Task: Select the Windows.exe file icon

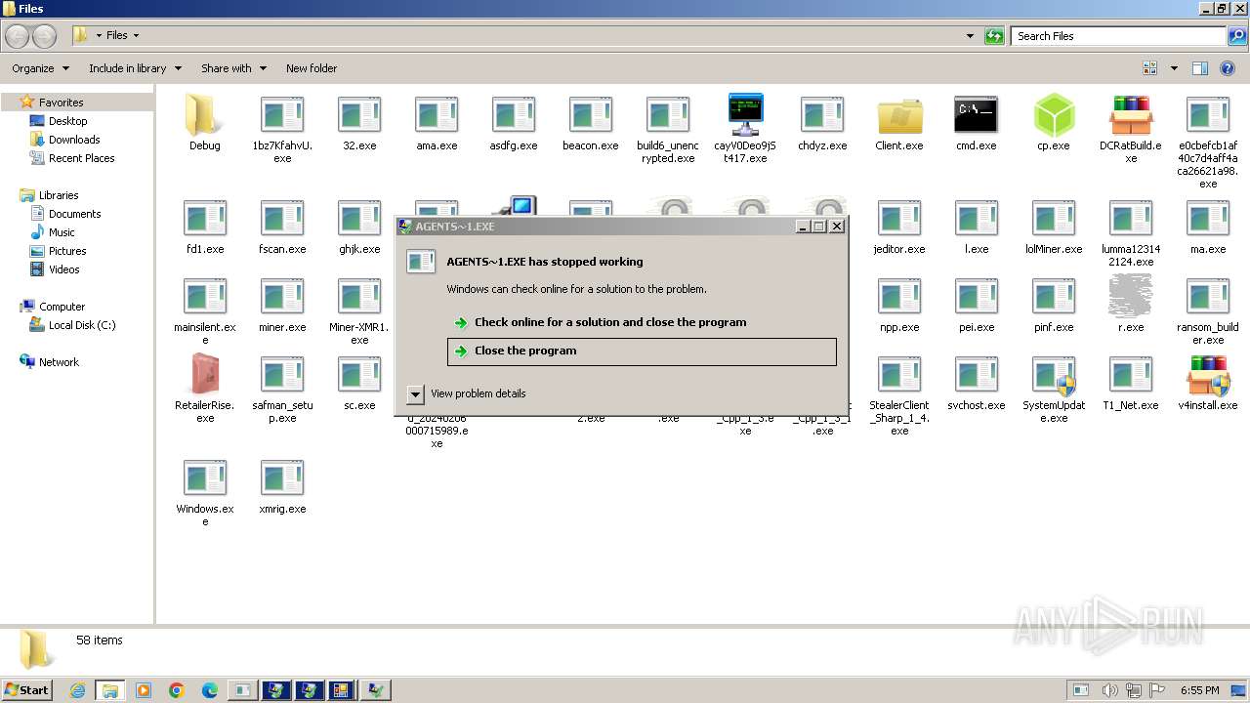Action: 204,478
